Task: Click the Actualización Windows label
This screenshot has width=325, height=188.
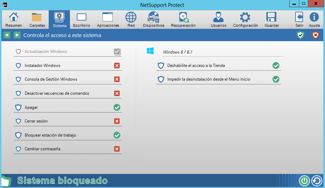Action: 46,51
